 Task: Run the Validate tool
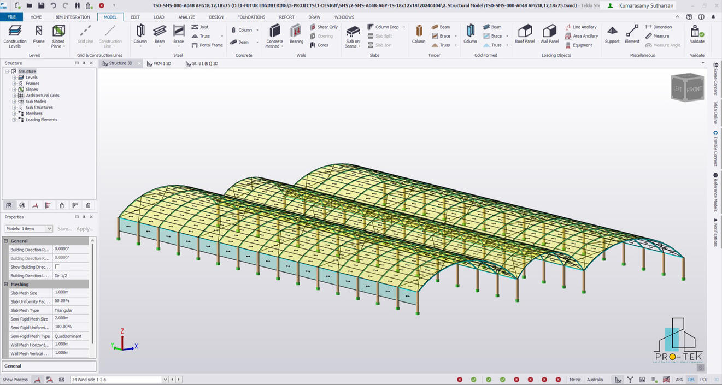pos(696,36)
